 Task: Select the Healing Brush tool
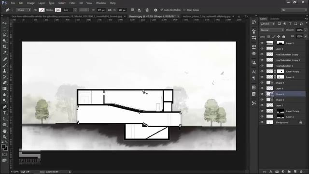4,59
